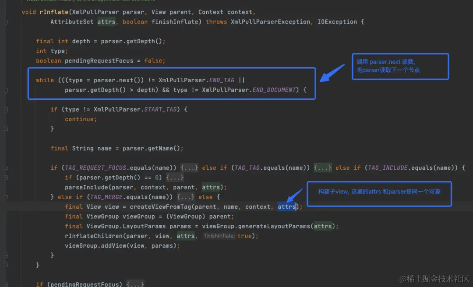Expand folded {...} after 'if (pendingRequestFocus)'
Viewport: 473px width, 287px height.
135,284
